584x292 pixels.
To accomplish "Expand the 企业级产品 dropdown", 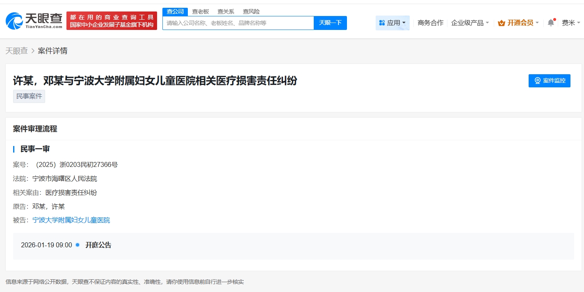I will pos(470,23).
